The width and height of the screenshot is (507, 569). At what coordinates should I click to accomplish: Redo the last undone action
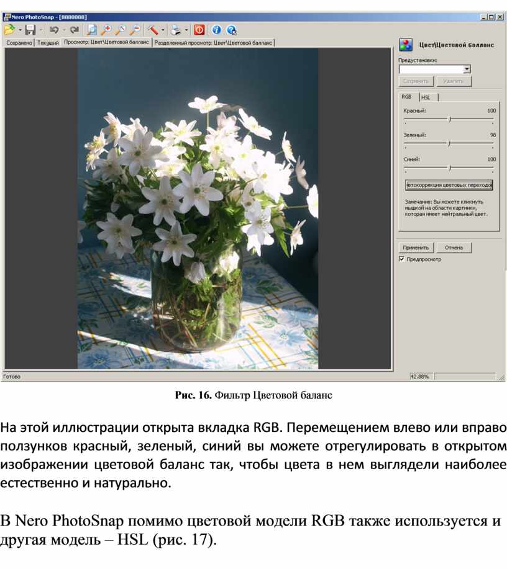[75, 29]
